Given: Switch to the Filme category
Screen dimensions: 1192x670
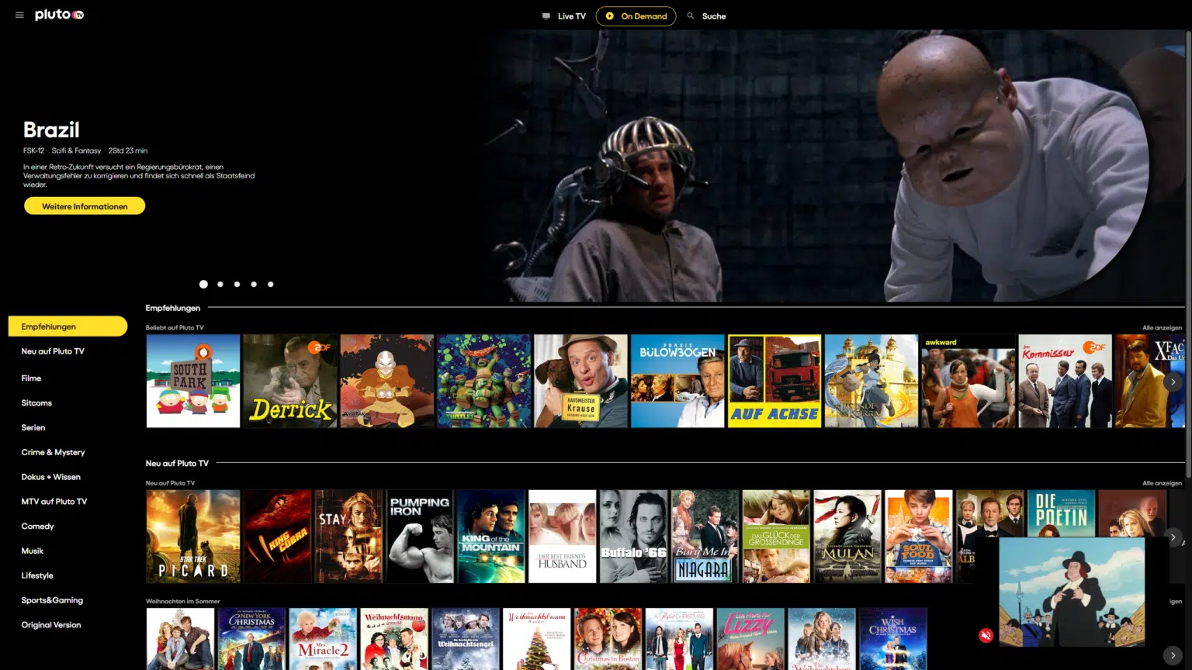Looking at the screenshot, I should coord(31,378).
